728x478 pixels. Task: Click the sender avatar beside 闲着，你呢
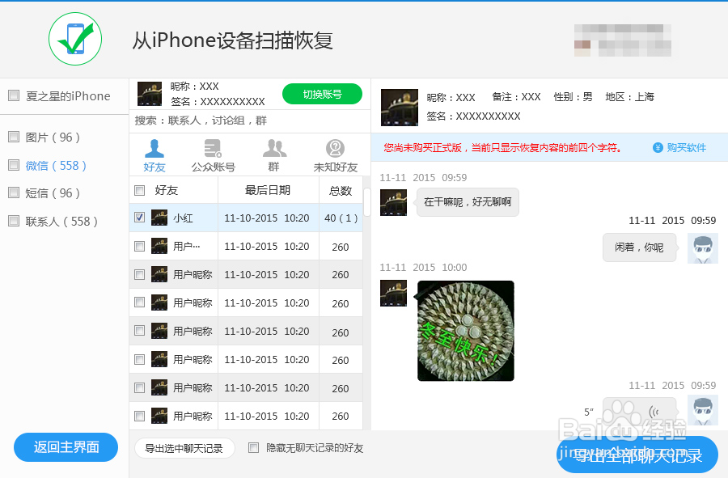click(703, 248)
